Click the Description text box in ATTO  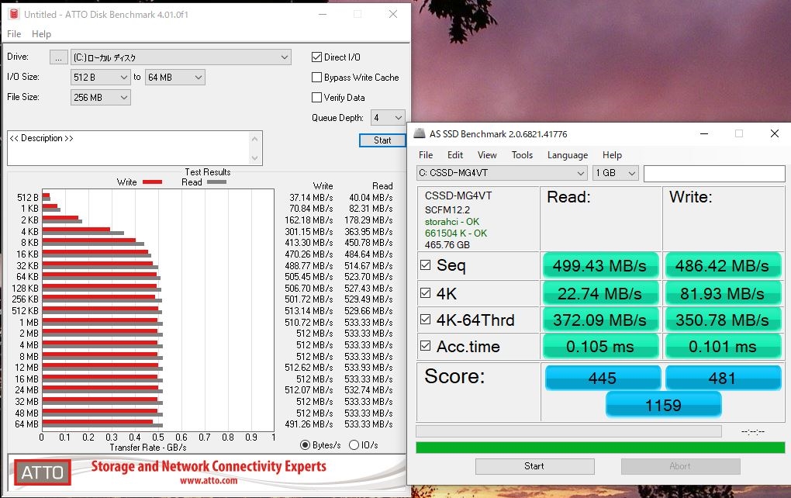click(x=129, y=148)
